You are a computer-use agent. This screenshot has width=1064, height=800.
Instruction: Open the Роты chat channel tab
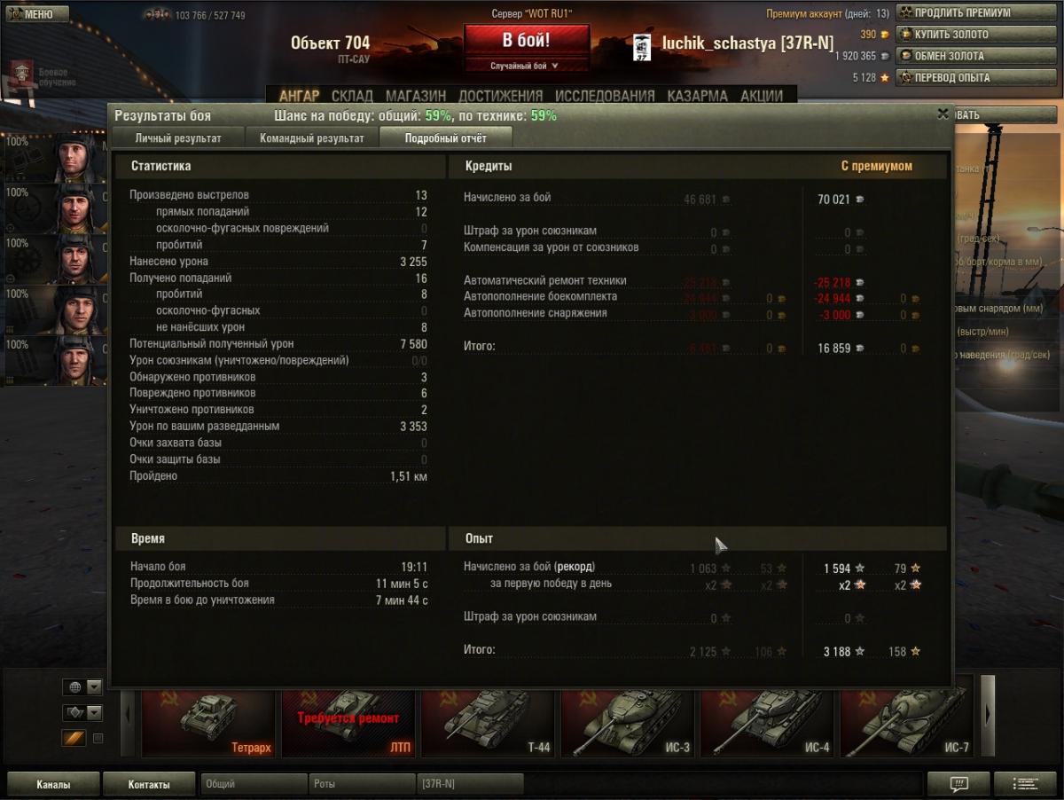pyautogui.click(x=361, y=784)
